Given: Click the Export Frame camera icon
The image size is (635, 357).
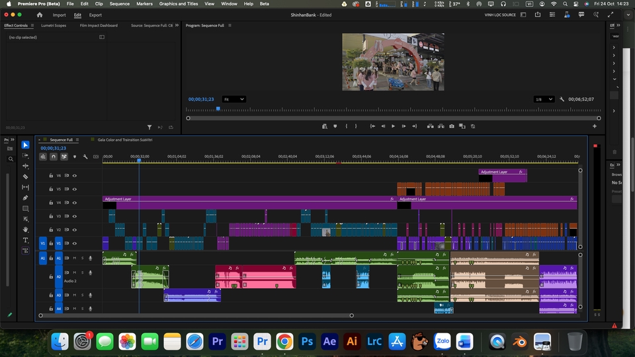Looking at the screenshot, I should 452,126.
